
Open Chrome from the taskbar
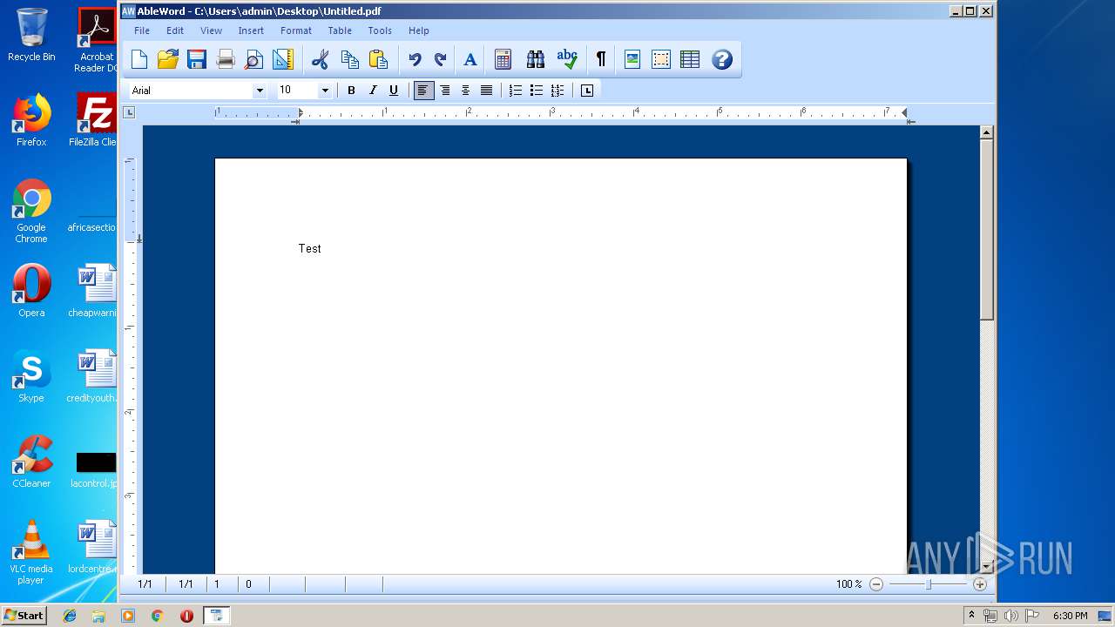(157, 616)
